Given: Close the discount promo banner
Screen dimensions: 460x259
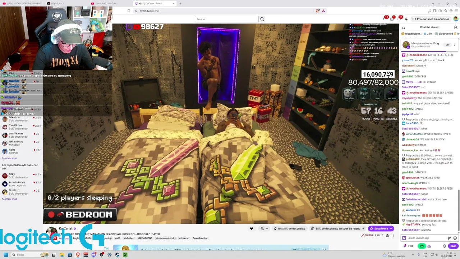Looking at the screenshot, I should point(324,250).
